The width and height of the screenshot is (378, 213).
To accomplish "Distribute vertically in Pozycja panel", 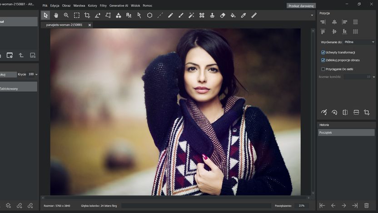I will click(355, 22).
